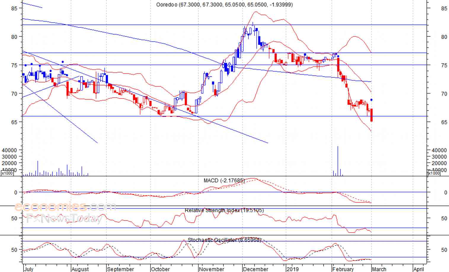449x272 pixels.
Task: Select September on the time axis
Action: (x=120, y=269)
